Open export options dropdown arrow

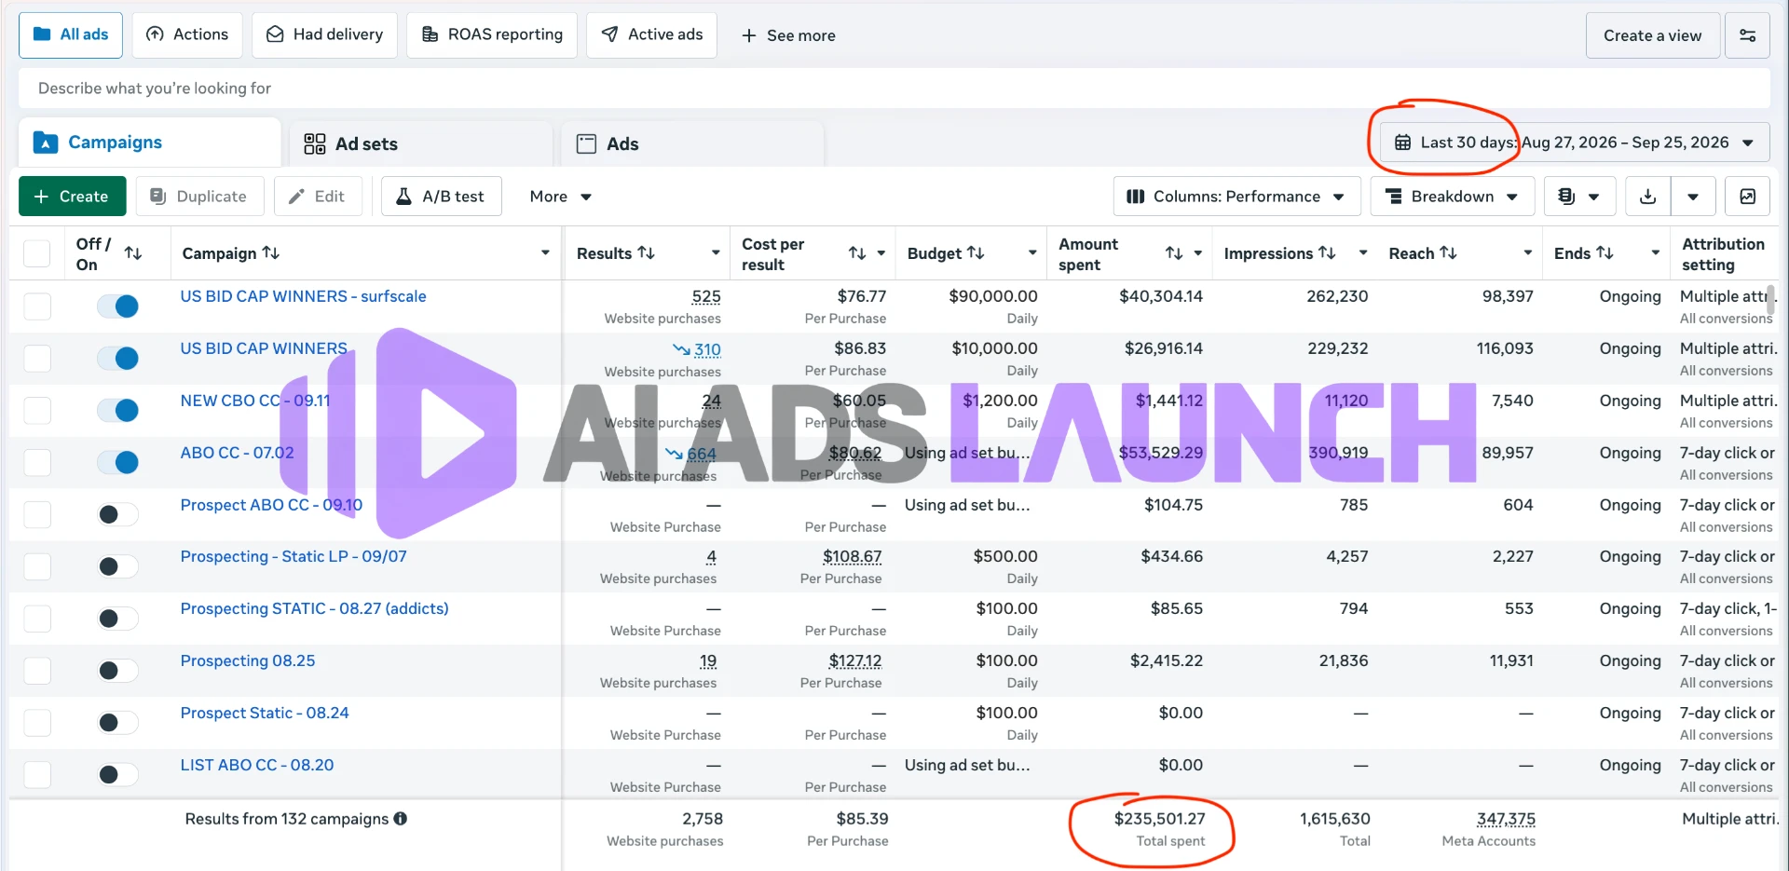(x=1693, y=197)
